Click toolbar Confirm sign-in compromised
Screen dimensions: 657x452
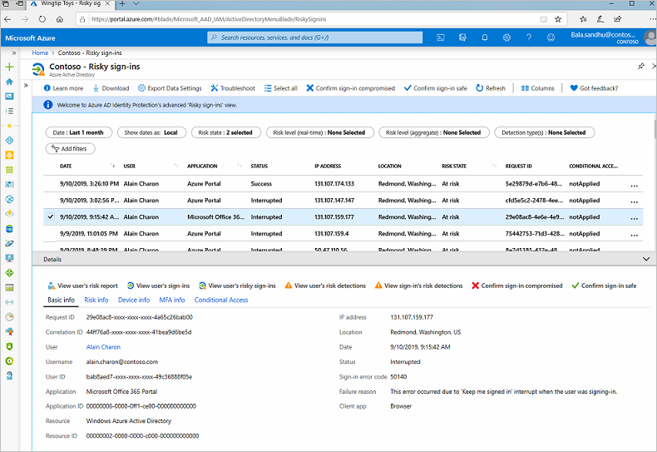(351, 88)
